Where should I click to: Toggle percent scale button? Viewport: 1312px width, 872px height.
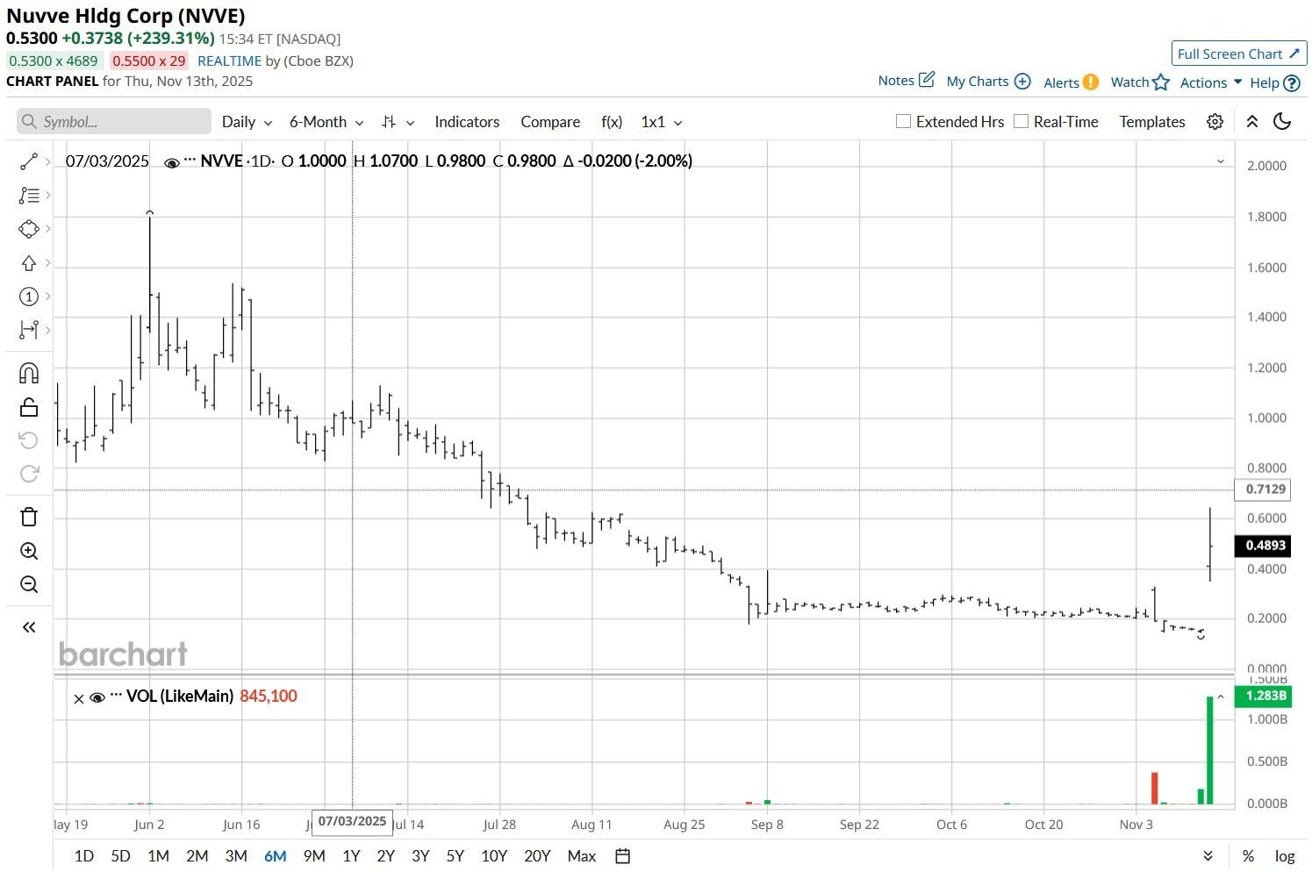click(x=1248, y=856)
